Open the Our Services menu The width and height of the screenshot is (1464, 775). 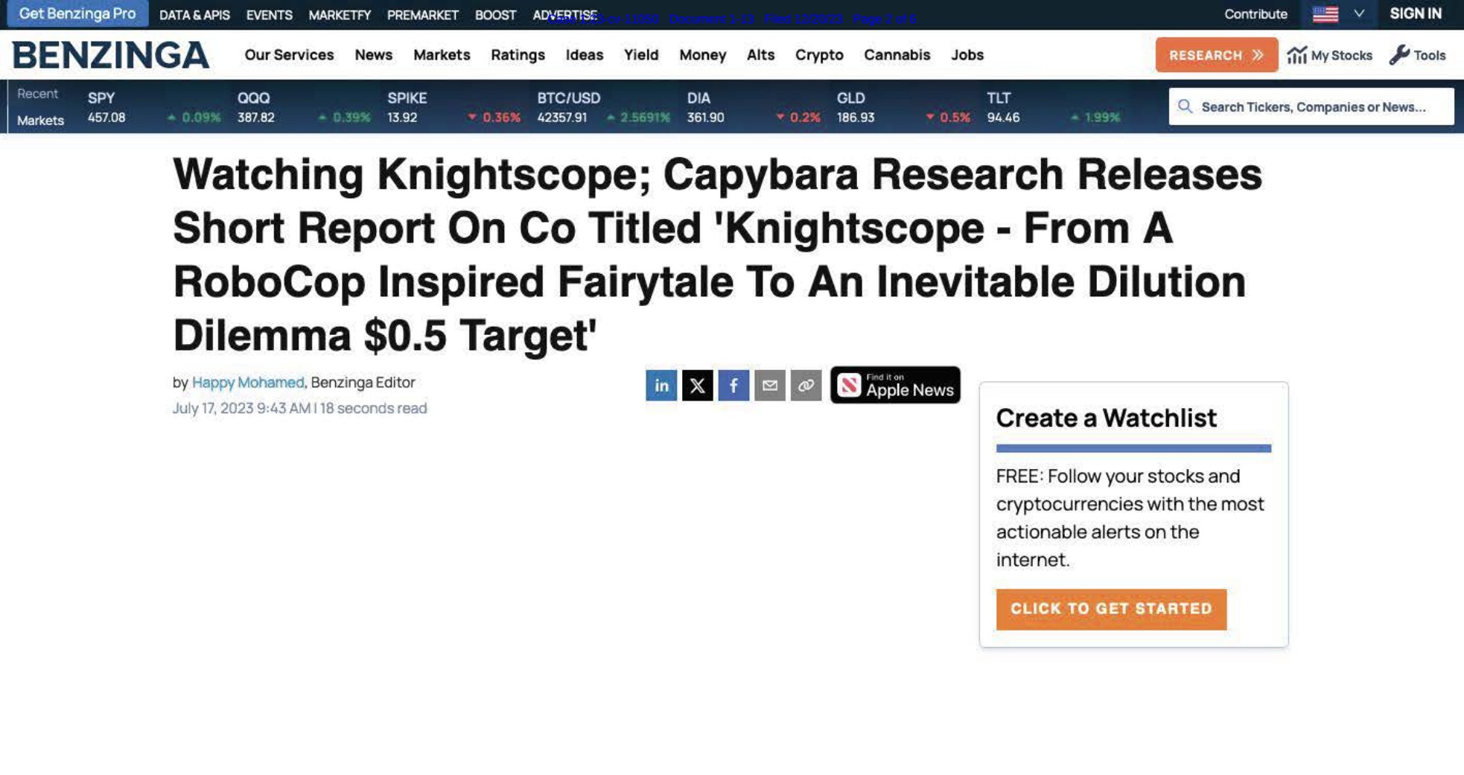tap(289, 55)
